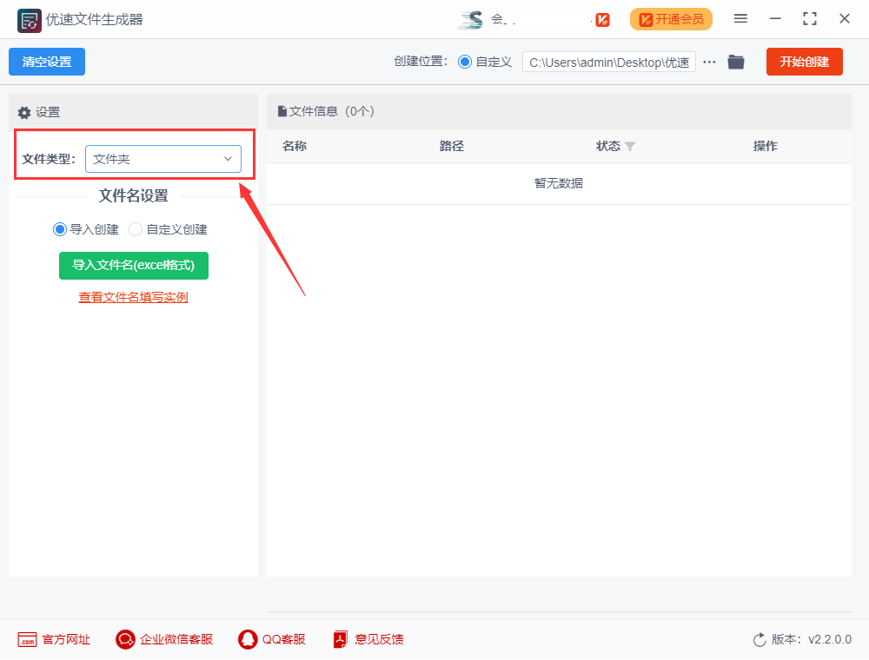Click the QQ客服 penguin icon
Viewport: 869px width, 660px height.
pos(248,639)
